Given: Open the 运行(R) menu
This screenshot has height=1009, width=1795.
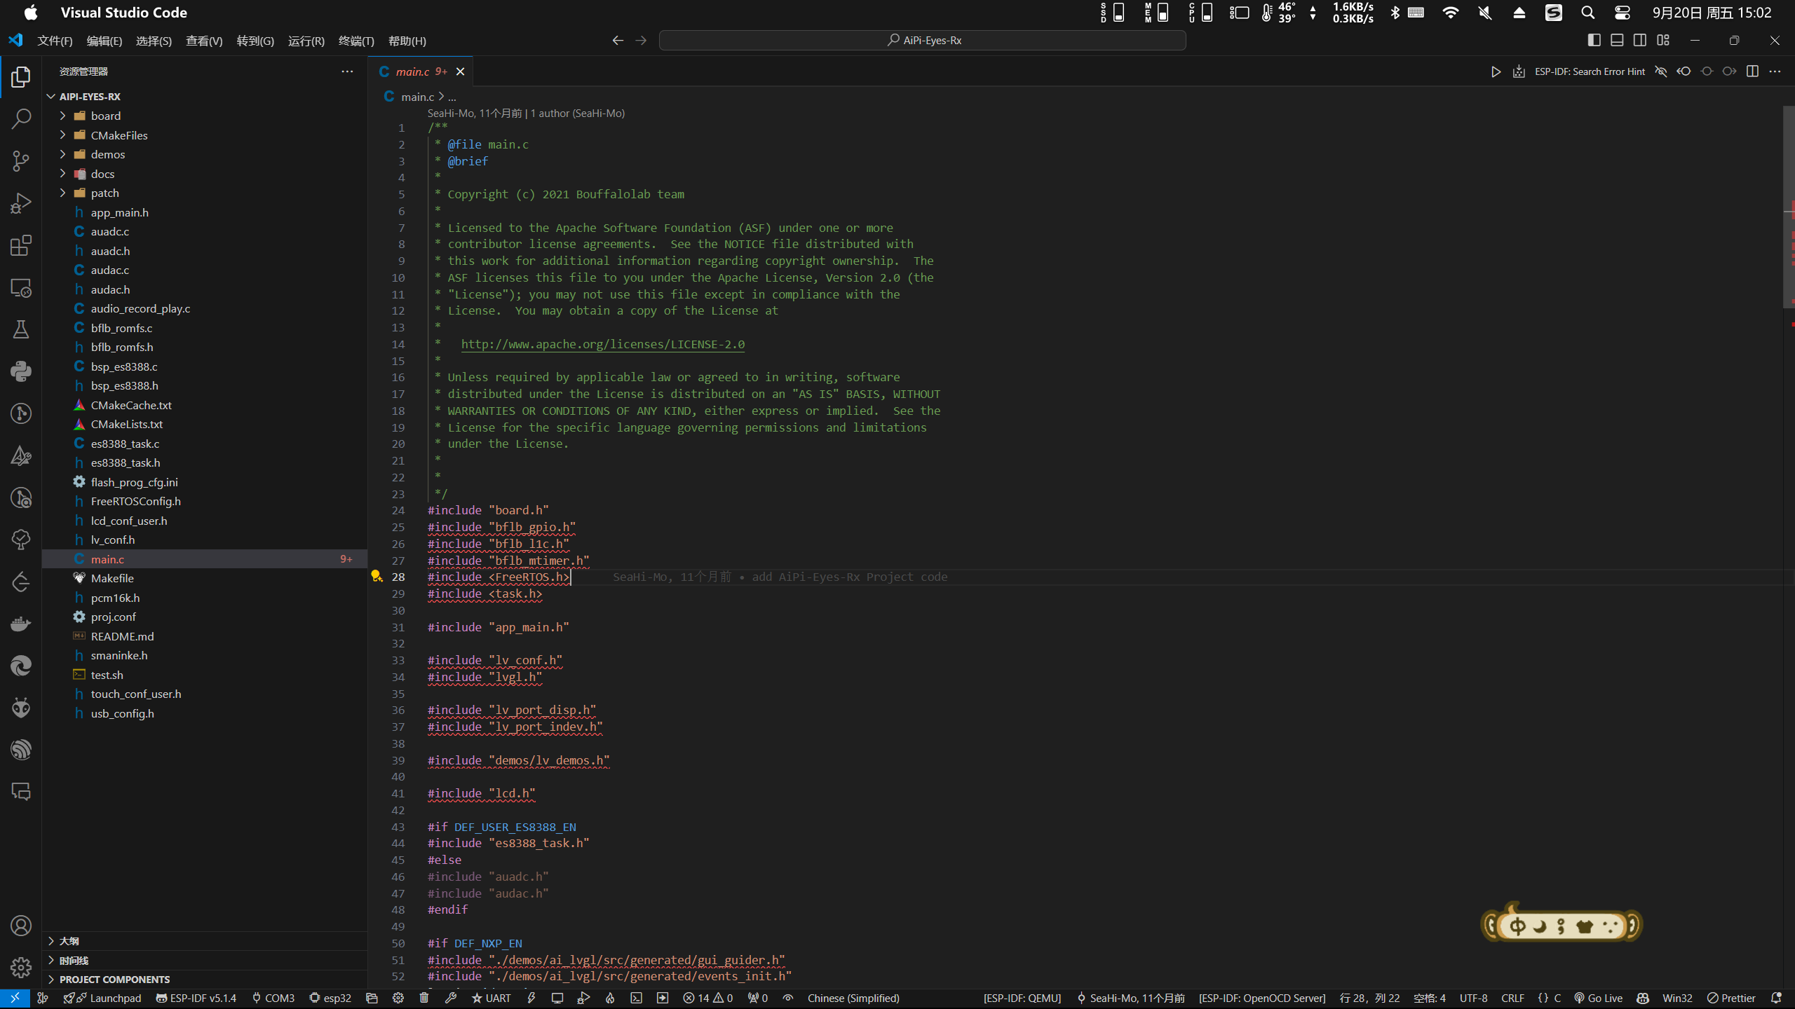Looking at the screenshot, I should point(306,41).
